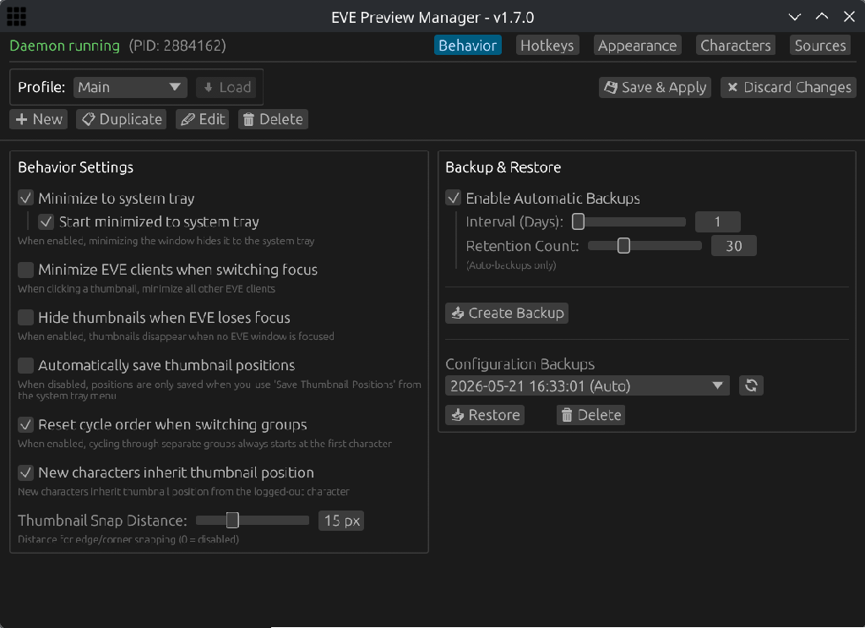
Task: Click the Thumbnail Snap Distance slider handle
Action: 232,520
